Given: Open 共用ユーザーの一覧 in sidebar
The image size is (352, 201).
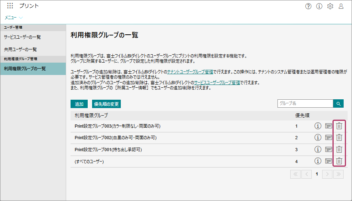Looking at the screenshot, I should pyautogui.click(x=33, y=49).
